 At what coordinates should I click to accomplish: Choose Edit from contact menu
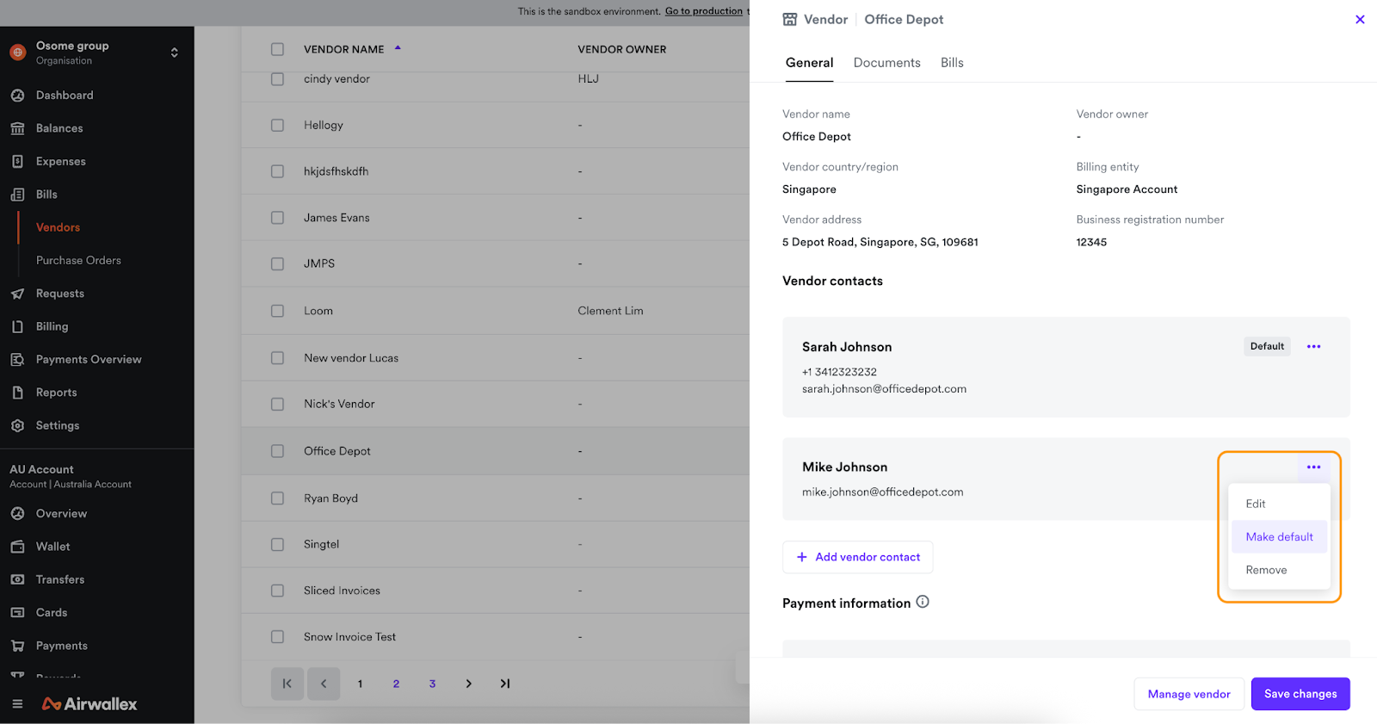[x=1279, y=504]
